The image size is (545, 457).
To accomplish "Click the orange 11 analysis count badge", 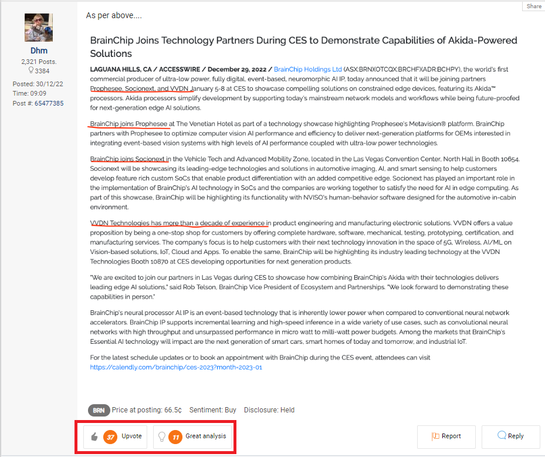I will click(175, 436).
